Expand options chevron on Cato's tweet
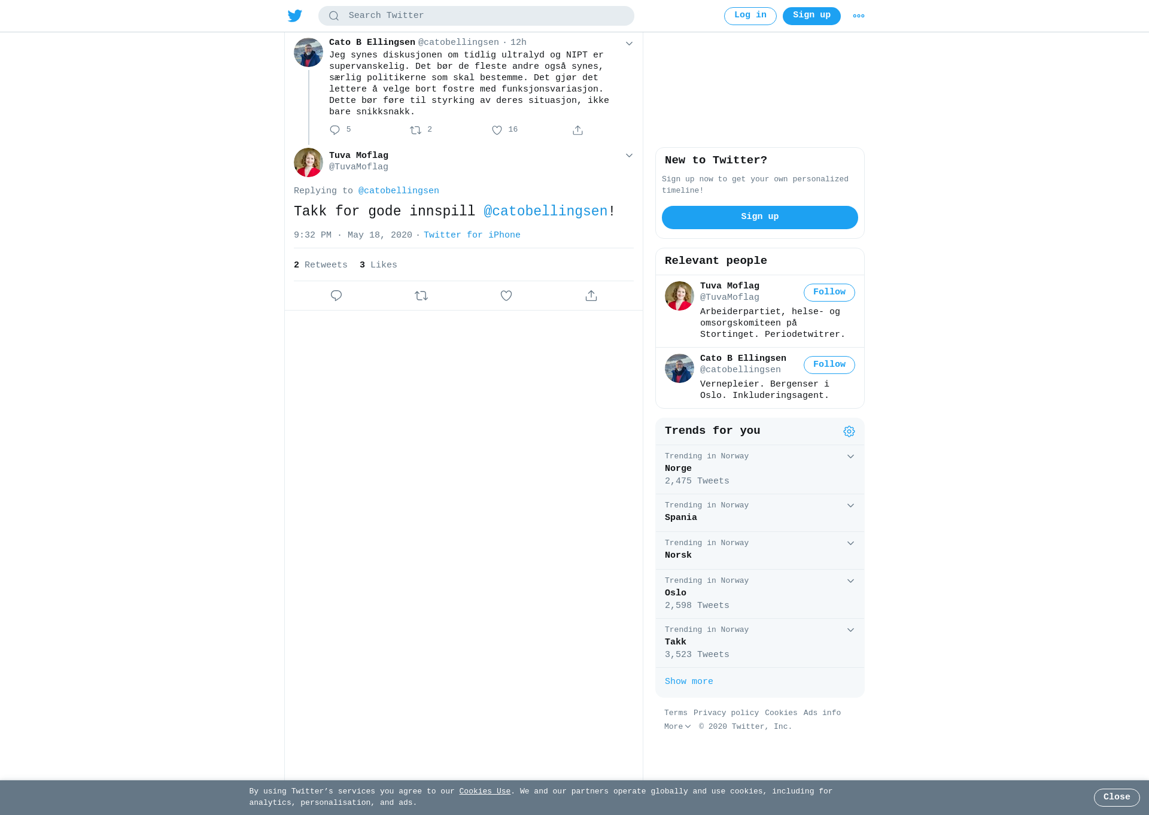This screenshot has height=815, width=1149. point(629,43)
